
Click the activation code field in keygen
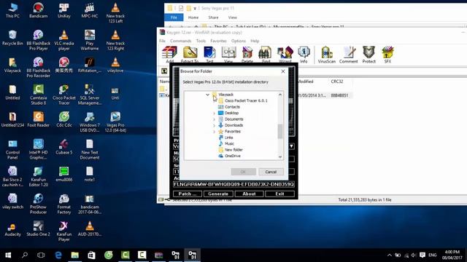click(233, 184)
